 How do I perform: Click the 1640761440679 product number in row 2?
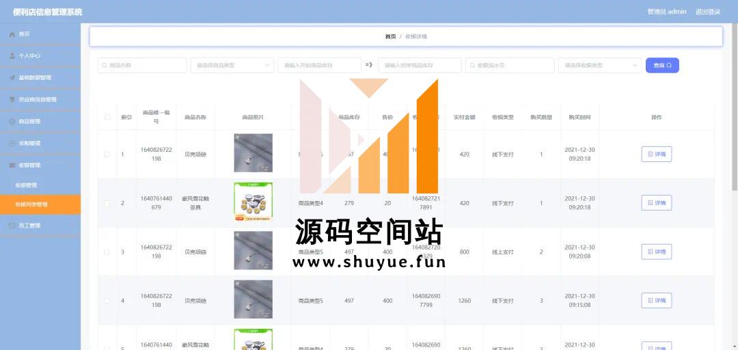click(x=156, y=203)
